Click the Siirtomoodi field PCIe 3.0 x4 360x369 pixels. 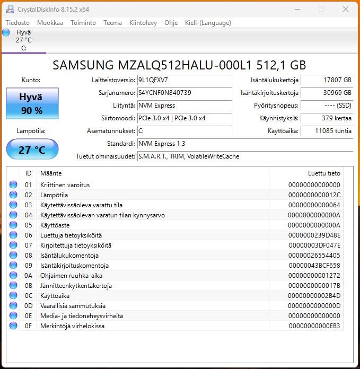185,118
